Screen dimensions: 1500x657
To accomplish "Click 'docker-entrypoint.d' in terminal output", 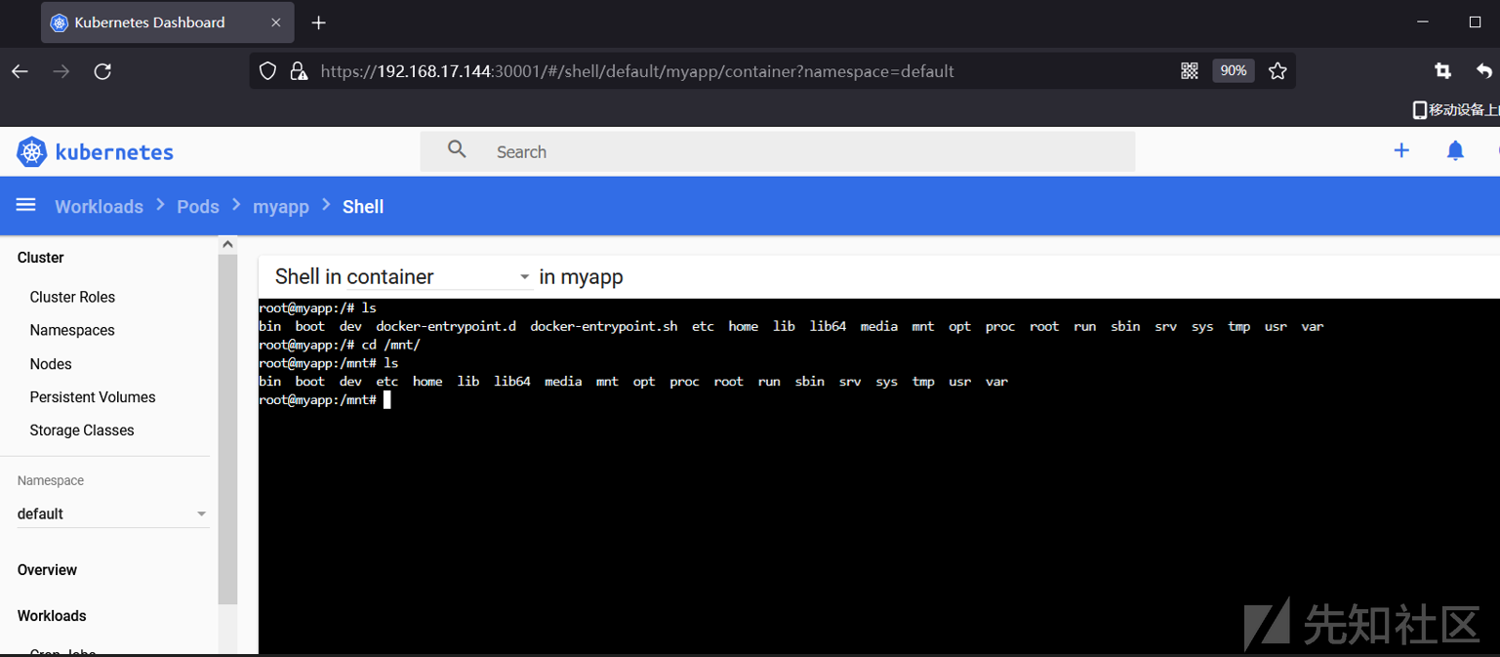I will (x=446, y=326).
